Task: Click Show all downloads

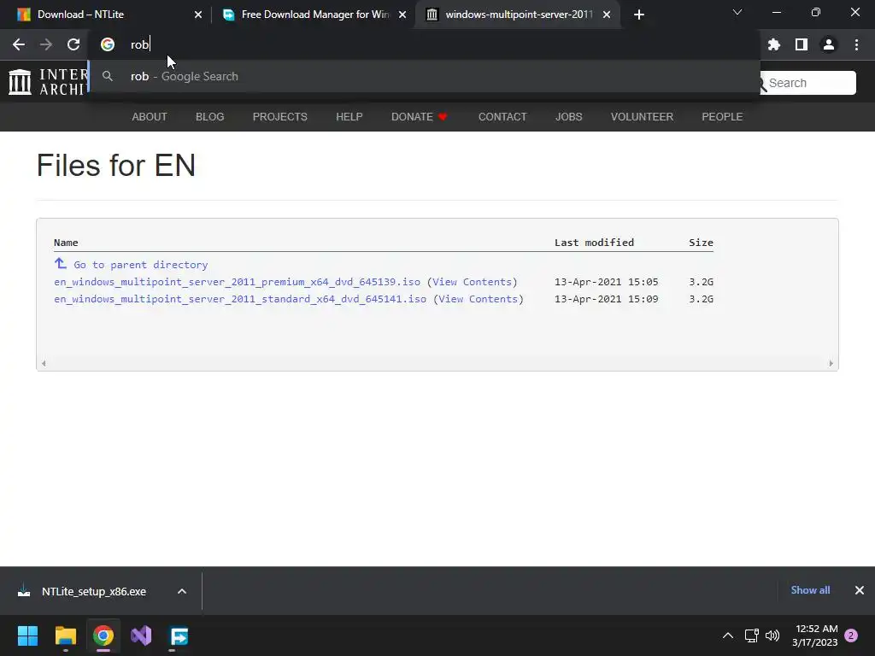Action: pyautogui.click(x=810, y=590)
